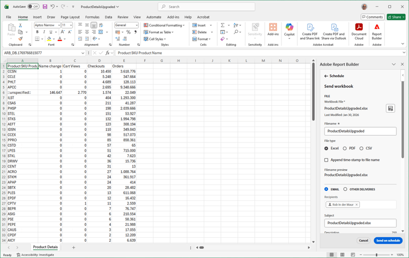Open the File menu
Screen dimensions: 409x258
pos(9,17)
